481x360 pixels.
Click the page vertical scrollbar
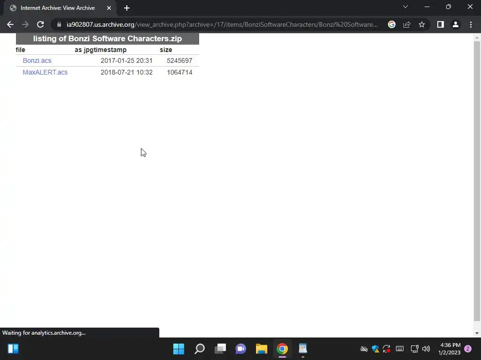pyautogui.click(x=477, y=180)
